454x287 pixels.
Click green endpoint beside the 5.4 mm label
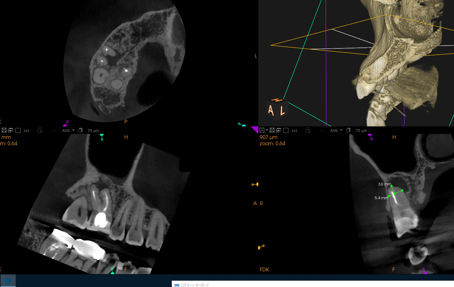coord(389,196)
